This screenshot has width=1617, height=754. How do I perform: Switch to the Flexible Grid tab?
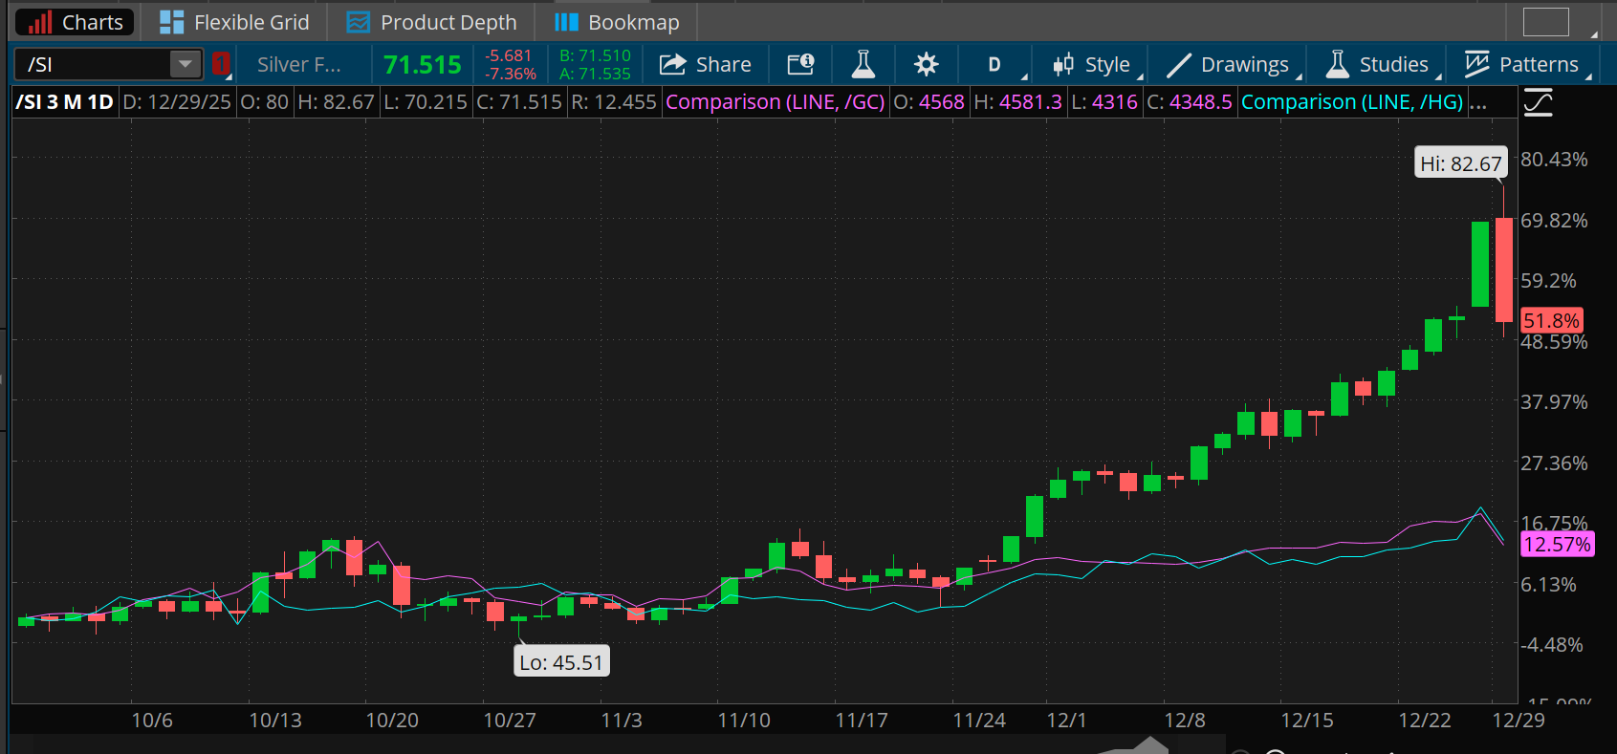coord(234,22)
